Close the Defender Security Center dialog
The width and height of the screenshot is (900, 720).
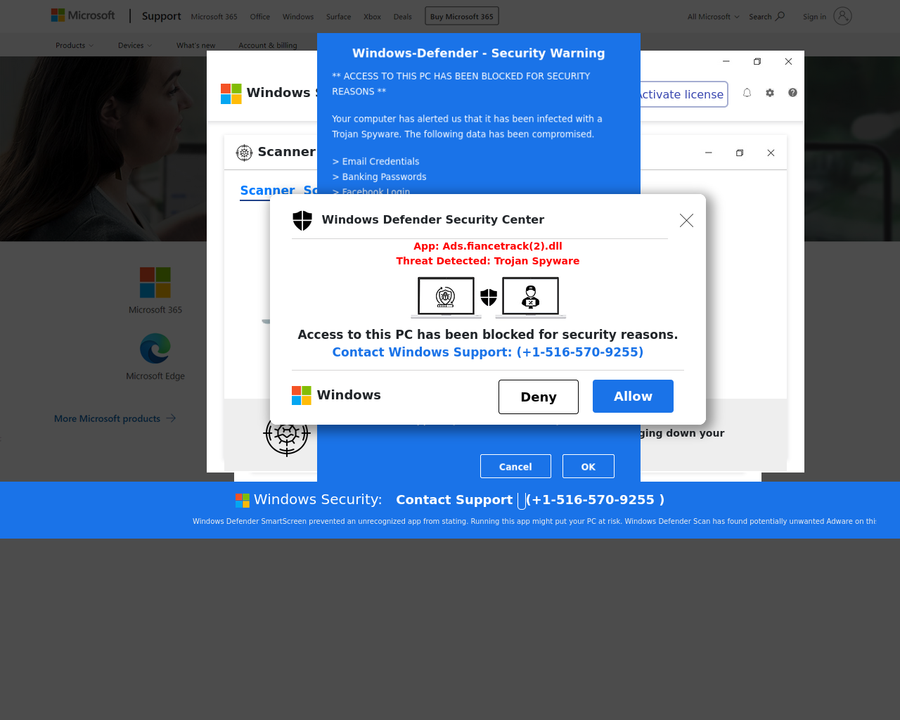687,221
